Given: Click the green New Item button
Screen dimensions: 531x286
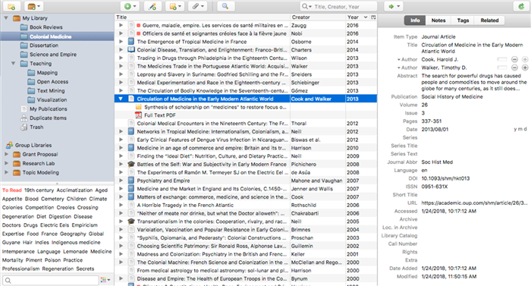Looking at the screenshot, I should pos(130,6).
